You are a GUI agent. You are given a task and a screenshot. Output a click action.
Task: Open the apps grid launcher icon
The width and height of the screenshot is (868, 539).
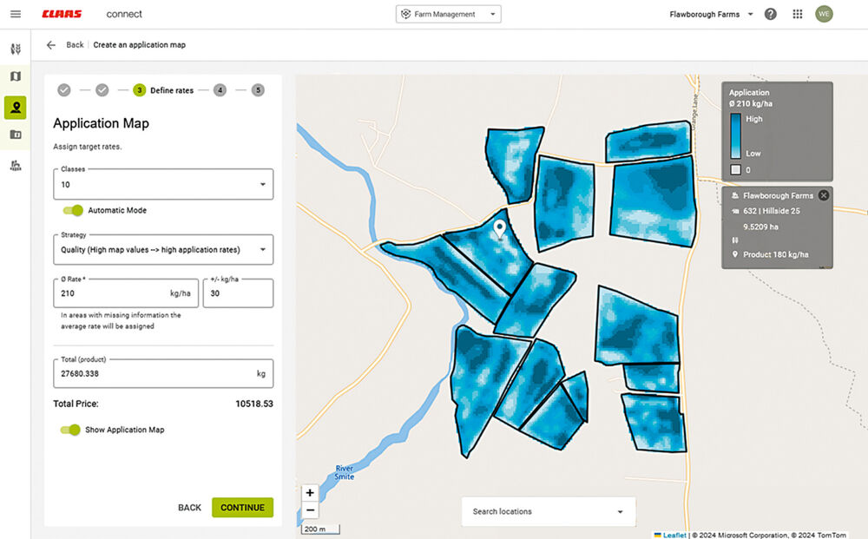(x=797, y=15)
